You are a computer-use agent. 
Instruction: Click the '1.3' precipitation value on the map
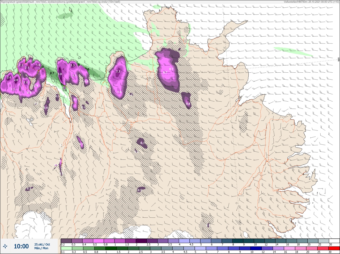(12, 90)
